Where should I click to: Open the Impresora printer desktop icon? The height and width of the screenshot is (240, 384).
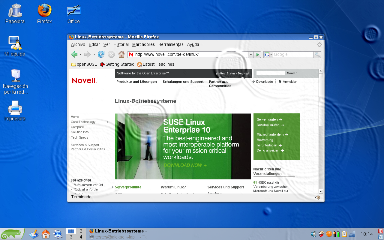point(15,111)
